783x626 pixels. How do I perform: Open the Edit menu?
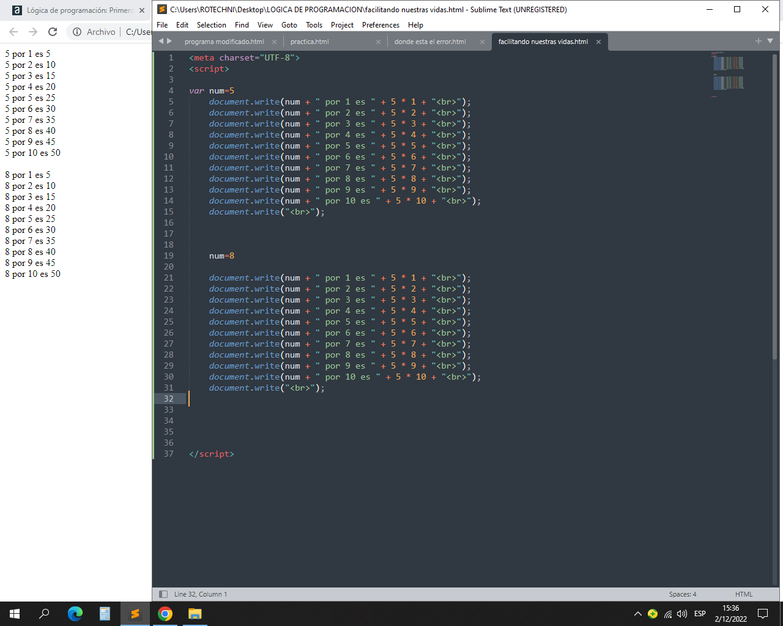[x=182, y=25]
